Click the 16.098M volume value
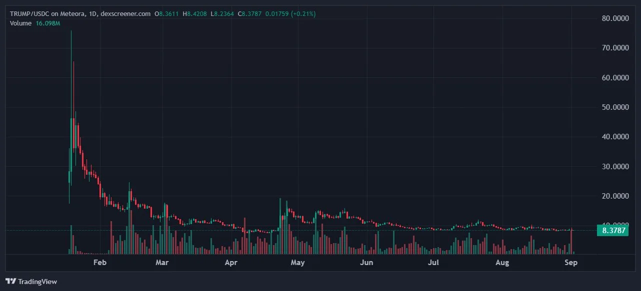This screenshot has height=291, width=641. [x=47, y=23]
